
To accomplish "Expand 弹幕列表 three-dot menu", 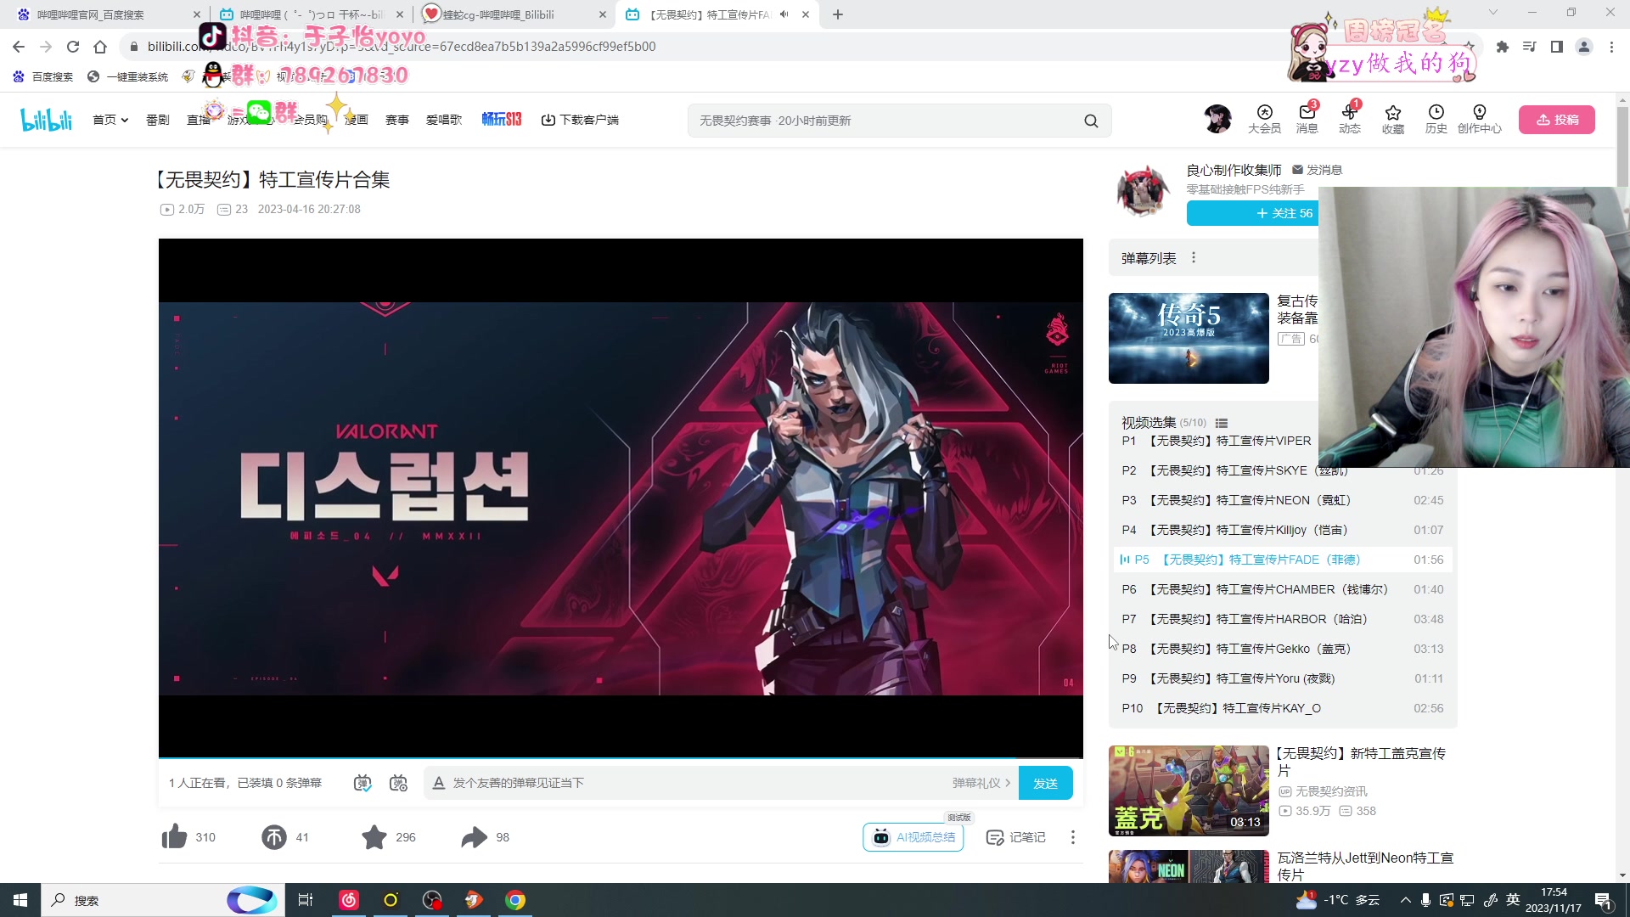I will 1194,257.
